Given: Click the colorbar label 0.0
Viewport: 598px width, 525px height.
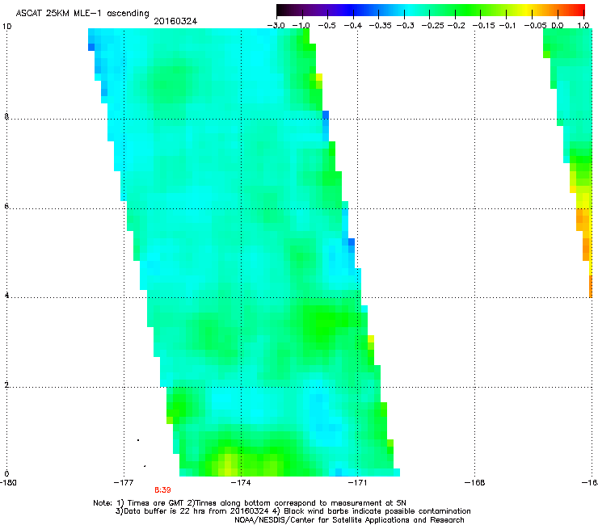Looking at the screenshot, I should tap(558, 26).
